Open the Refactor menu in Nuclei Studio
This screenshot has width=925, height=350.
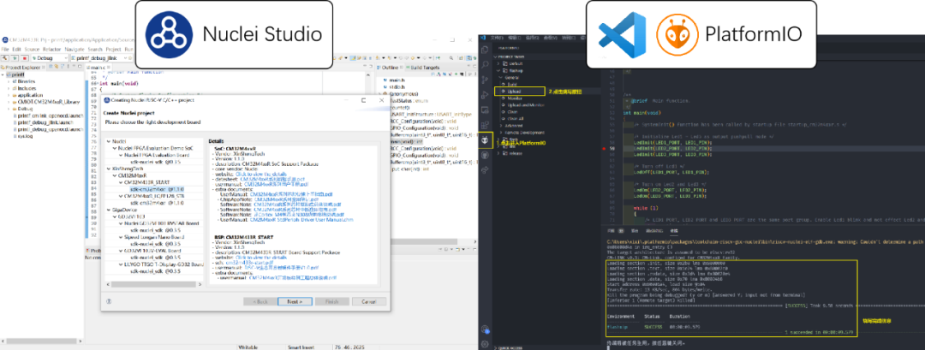pos(52,50)
